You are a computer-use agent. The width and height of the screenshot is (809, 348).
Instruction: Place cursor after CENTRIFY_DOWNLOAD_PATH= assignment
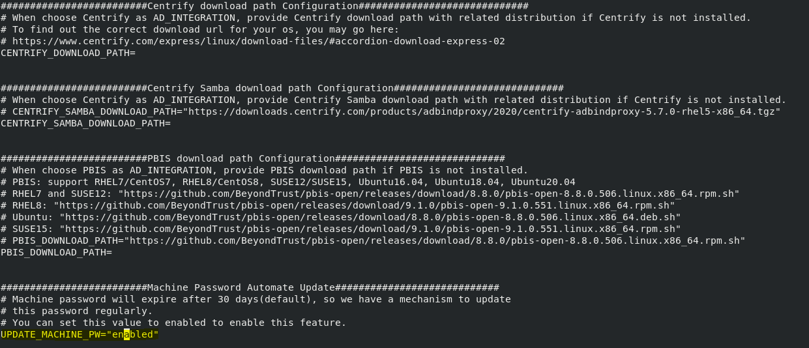[137, 53]
